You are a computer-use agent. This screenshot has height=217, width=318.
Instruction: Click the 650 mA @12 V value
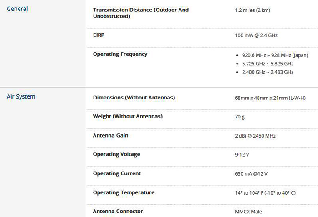click(251, 173)
